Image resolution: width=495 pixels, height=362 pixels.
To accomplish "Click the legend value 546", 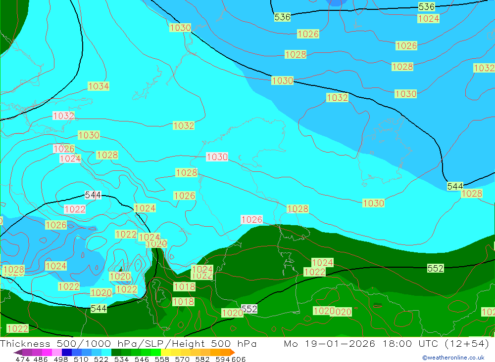I will click(x=142, y=359).
